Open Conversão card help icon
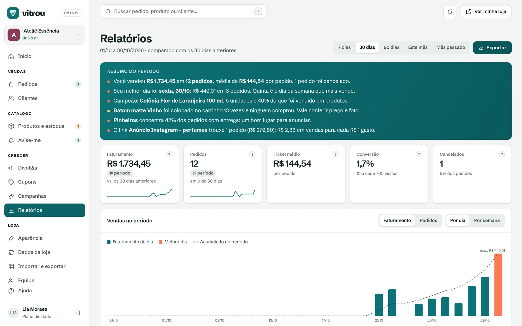522x326 pixels. click(419, 154)
